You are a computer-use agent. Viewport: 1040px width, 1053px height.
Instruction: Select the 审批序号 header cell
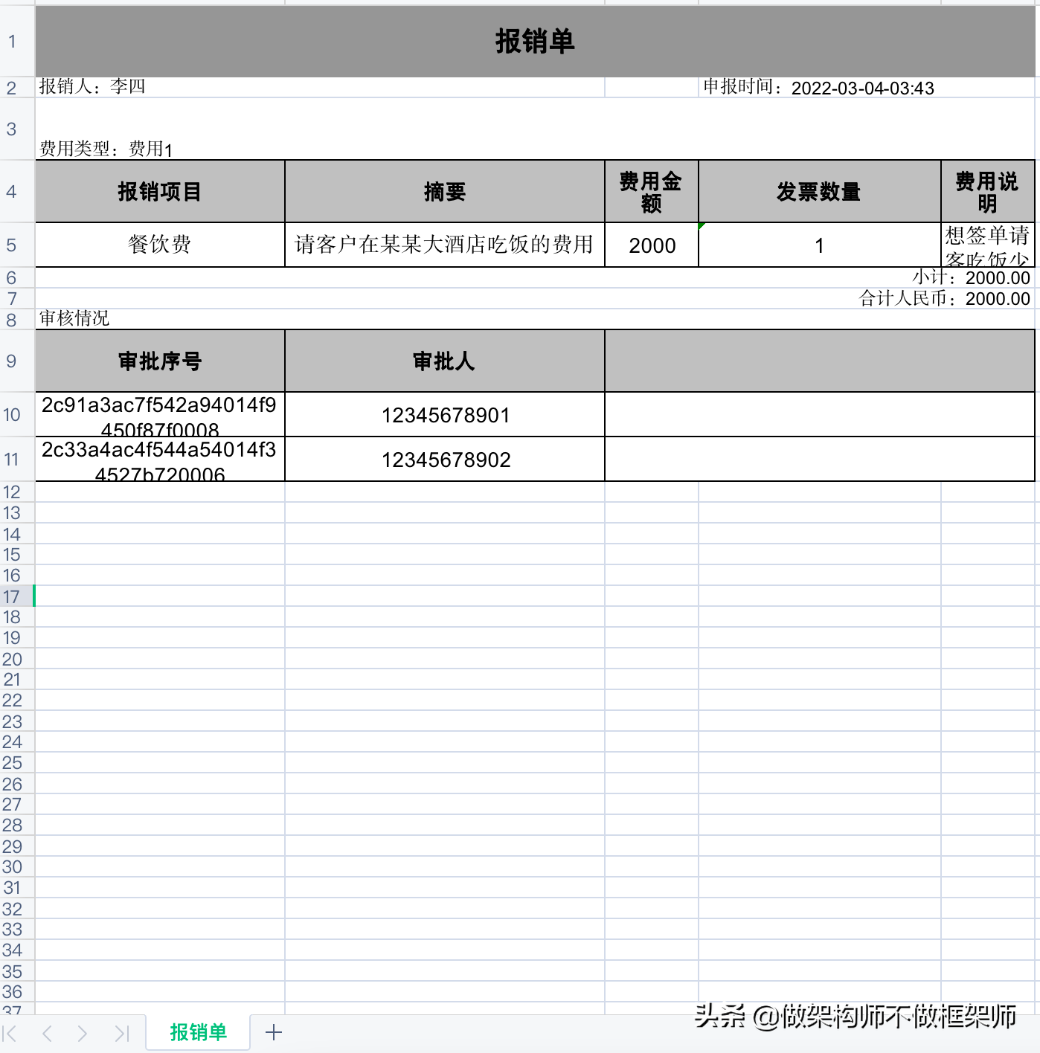160,361
